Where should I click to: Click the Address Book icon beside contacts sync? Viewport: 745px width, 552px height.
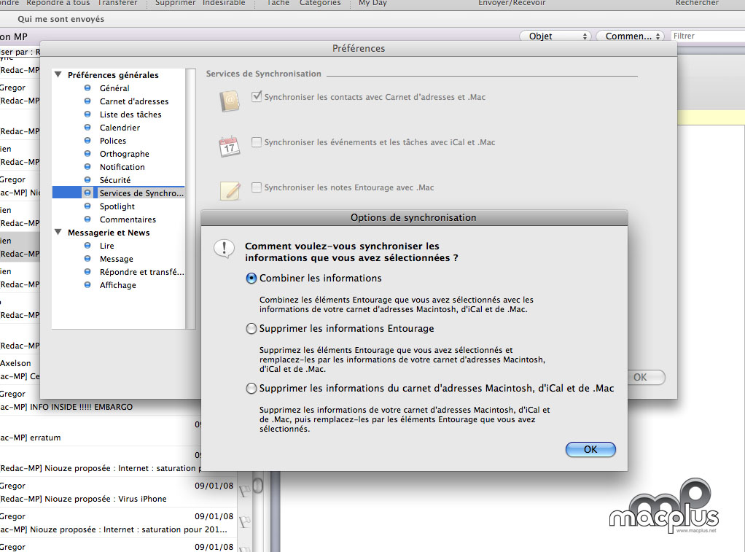[230, 101]
